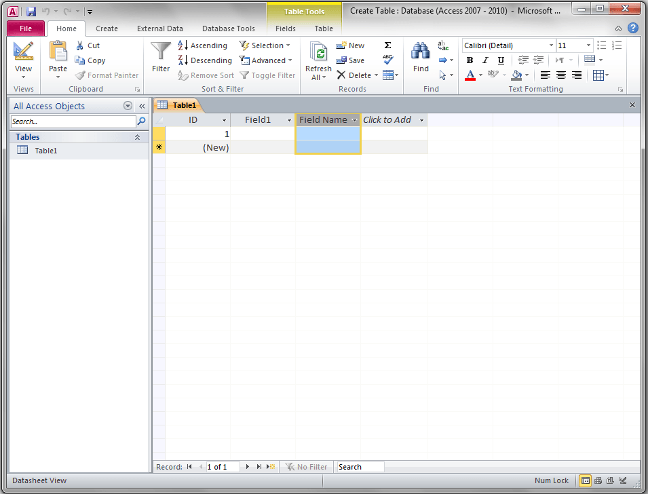Open Fields tab under Table Tools
Screen dimensions: 648x494
pyautogui.click(x=286, y=28)
